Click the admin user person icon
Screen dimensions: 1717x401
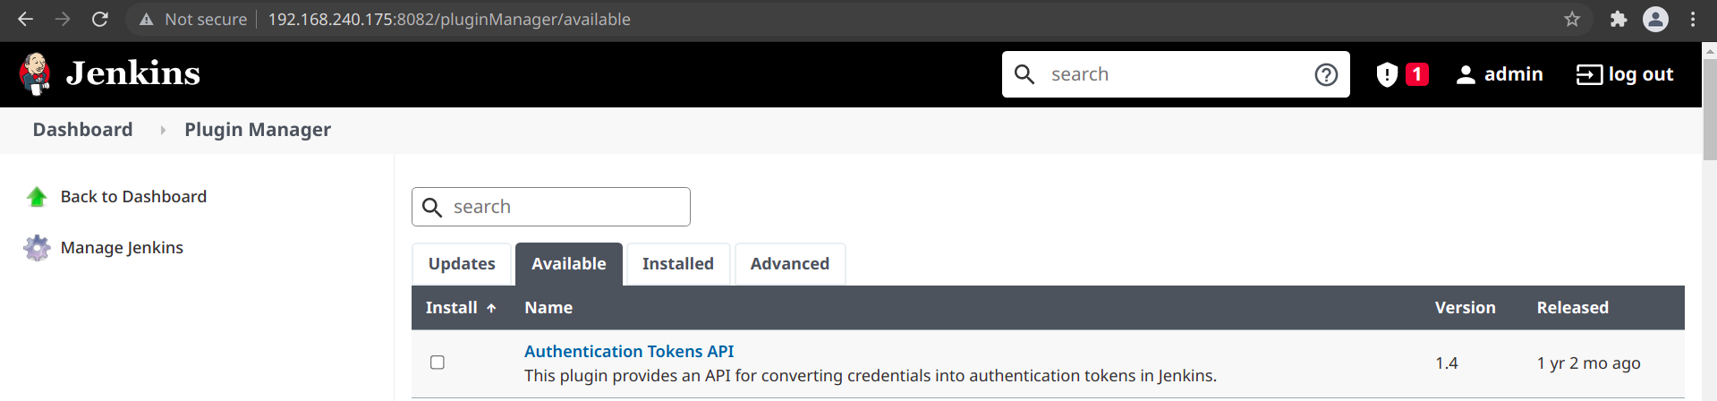click(x=1466, y=75)
